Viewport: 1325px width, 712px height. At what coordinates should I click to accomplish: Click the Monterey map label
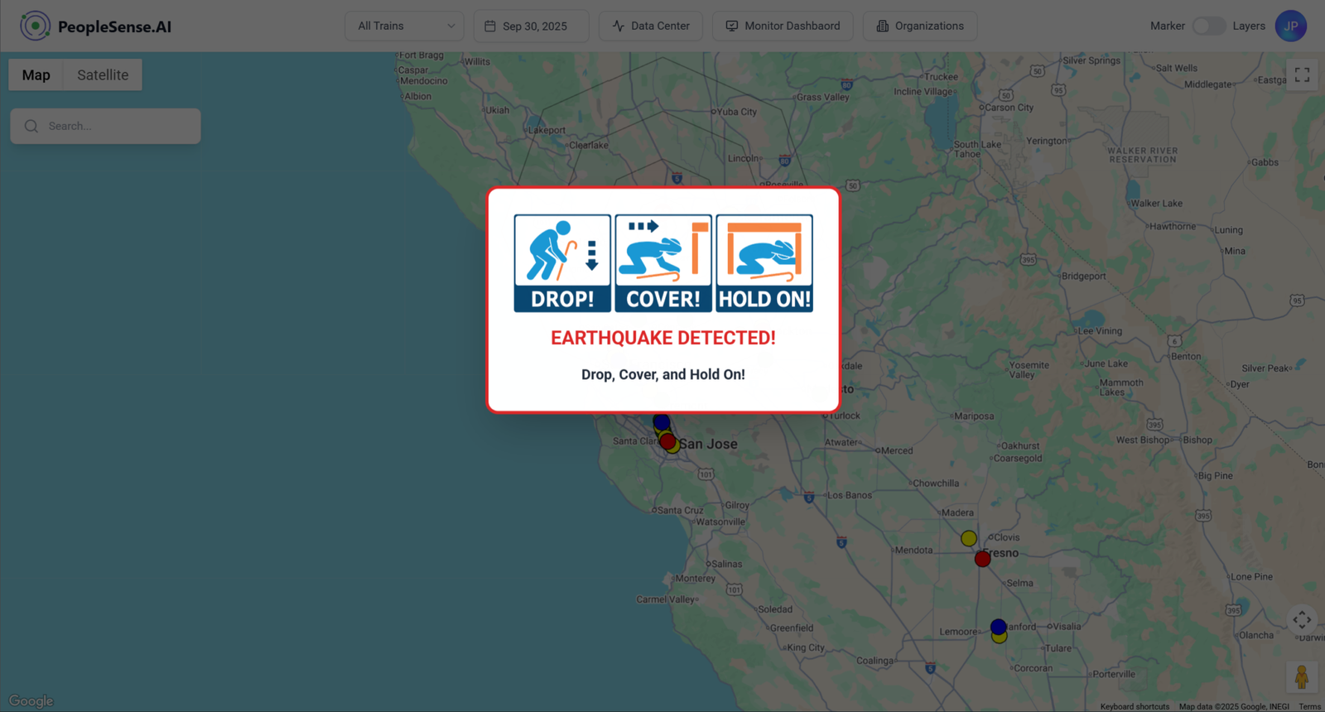tap(696, 579)
